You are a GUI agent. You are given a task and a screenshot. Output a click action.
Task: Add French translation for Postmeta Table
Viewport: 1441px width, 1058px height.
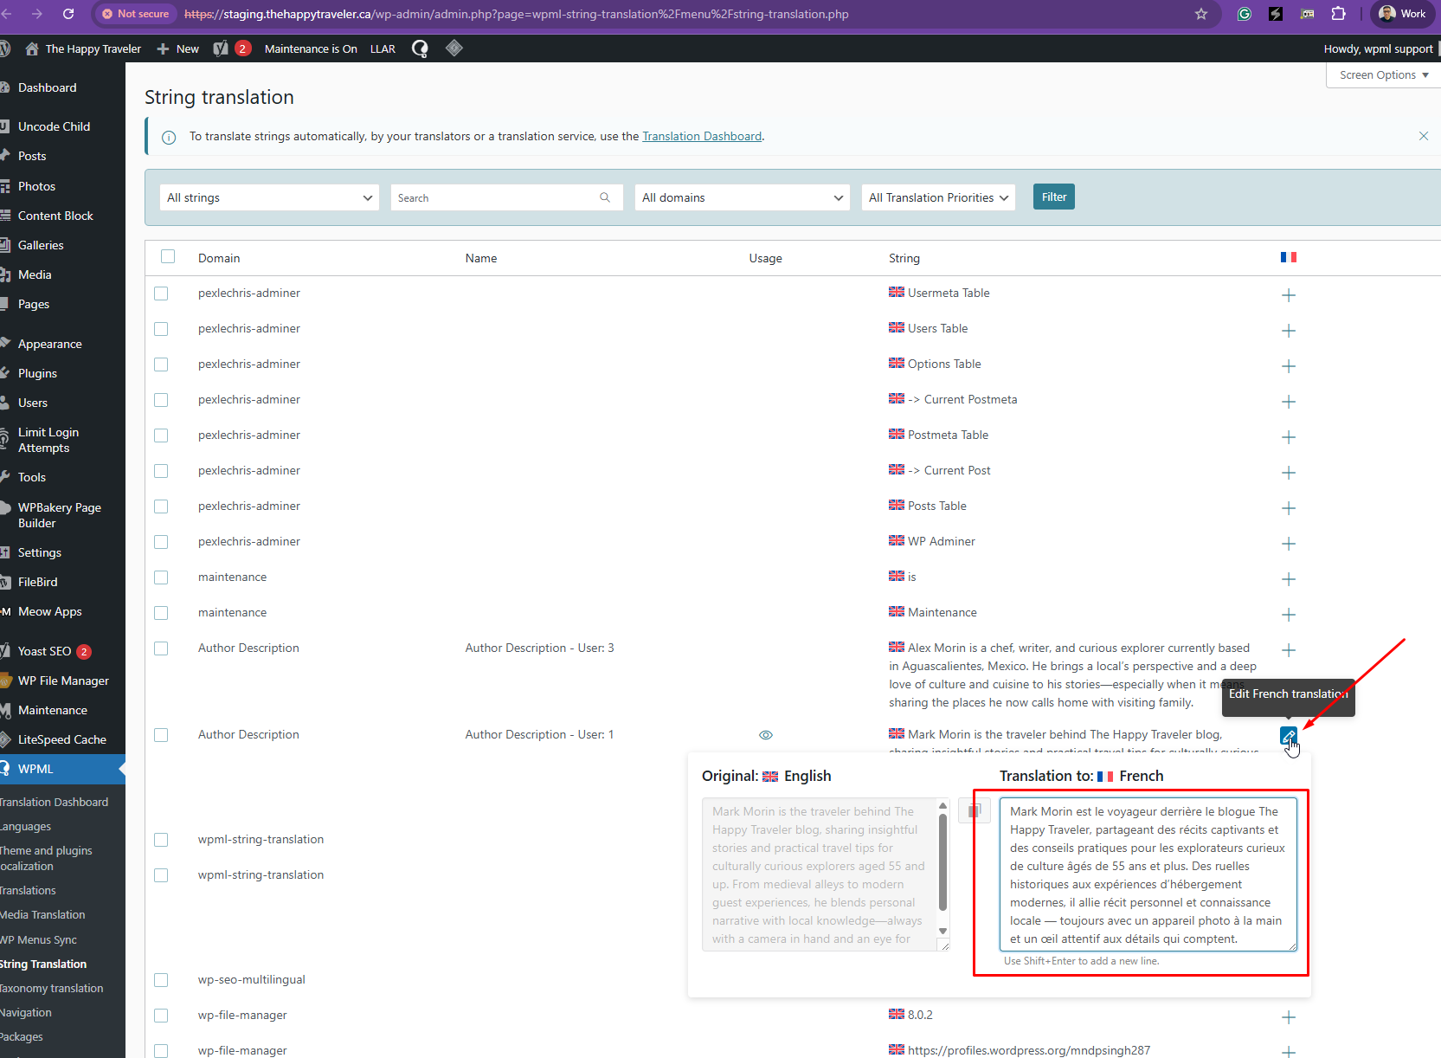tap(1289, 437)
